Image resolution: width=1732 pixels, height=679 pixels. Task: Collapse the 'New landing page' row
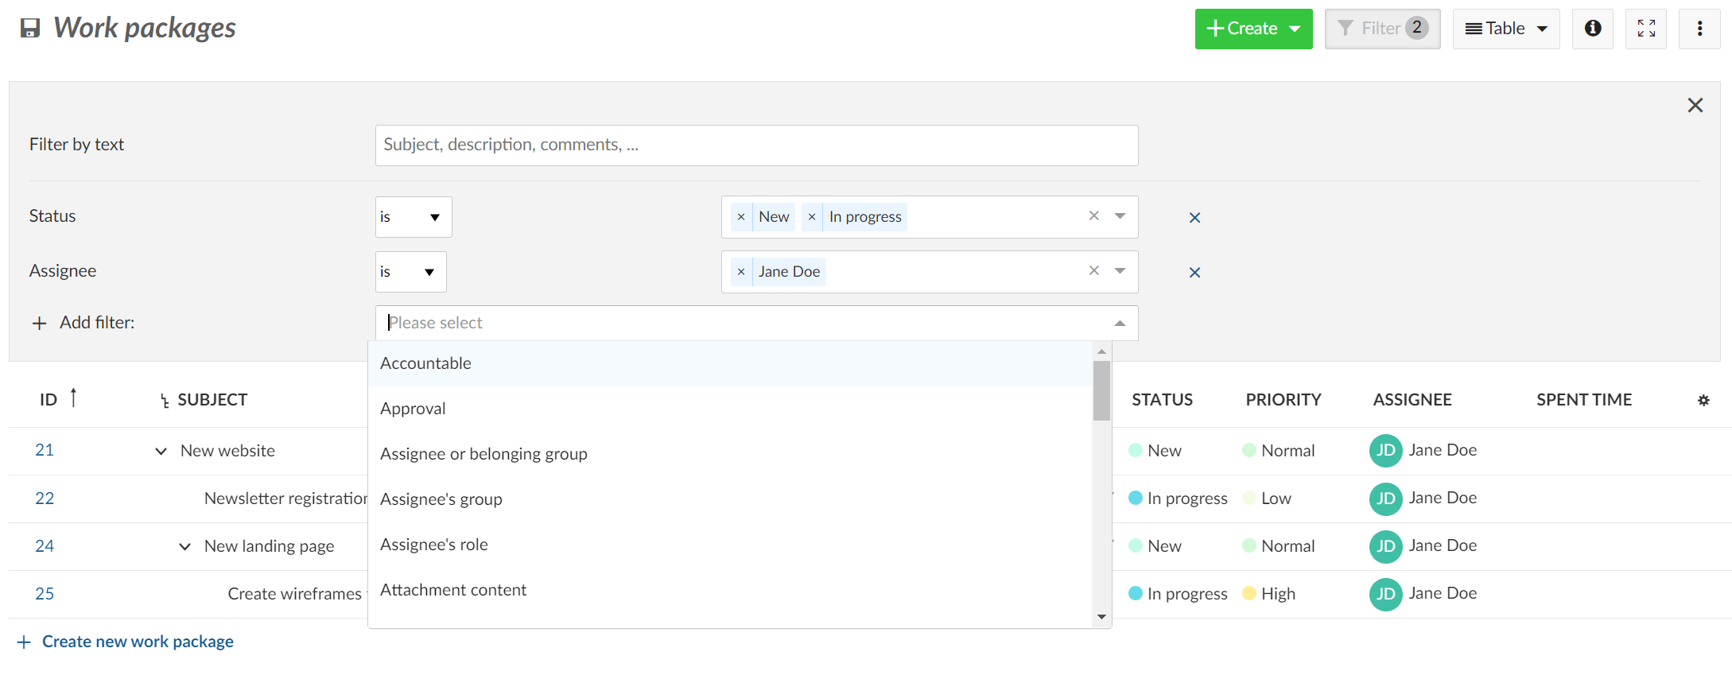tap(184, 547)
